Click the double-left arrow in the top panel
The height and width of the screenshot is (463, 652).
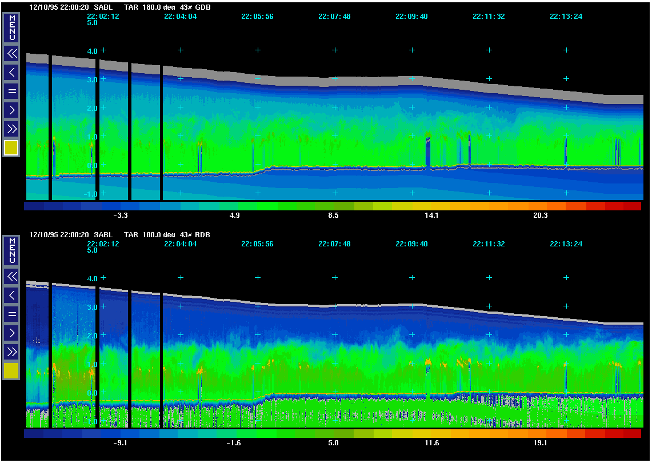[11, 54]
